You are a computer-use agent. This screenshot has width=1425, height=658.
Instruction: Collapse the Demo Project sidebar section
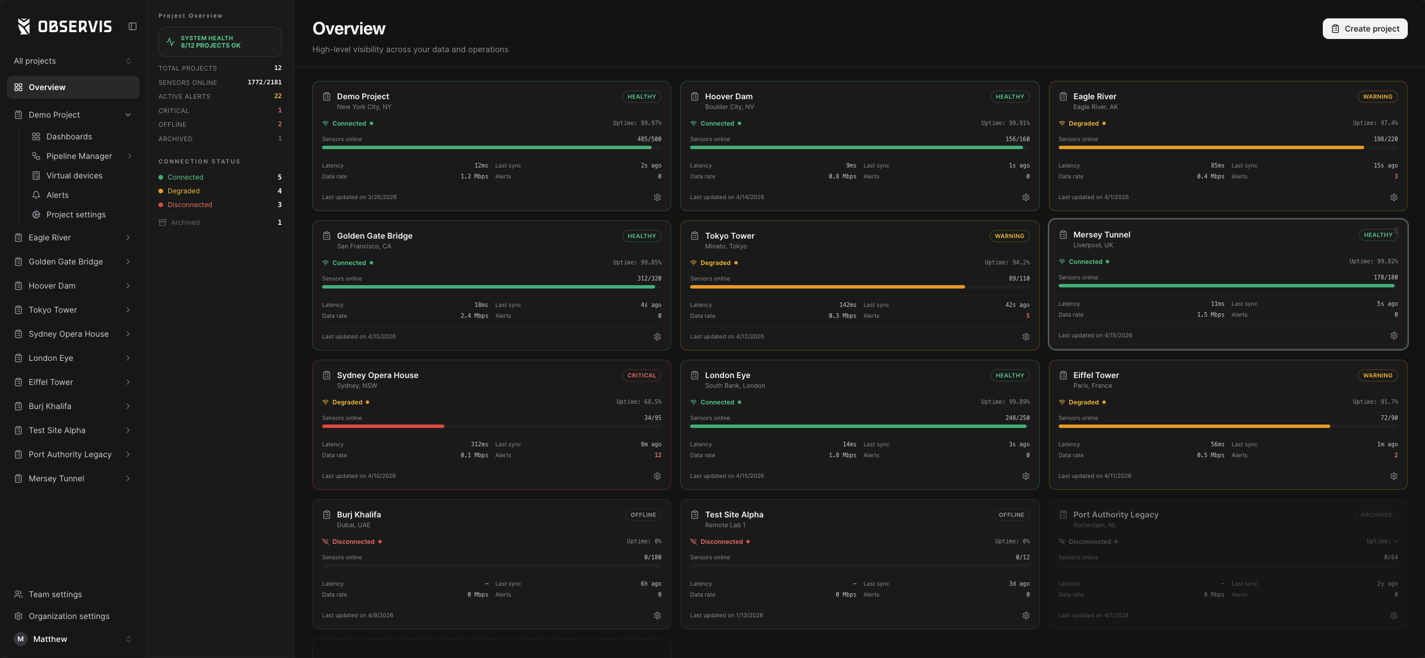pos(128,115)
